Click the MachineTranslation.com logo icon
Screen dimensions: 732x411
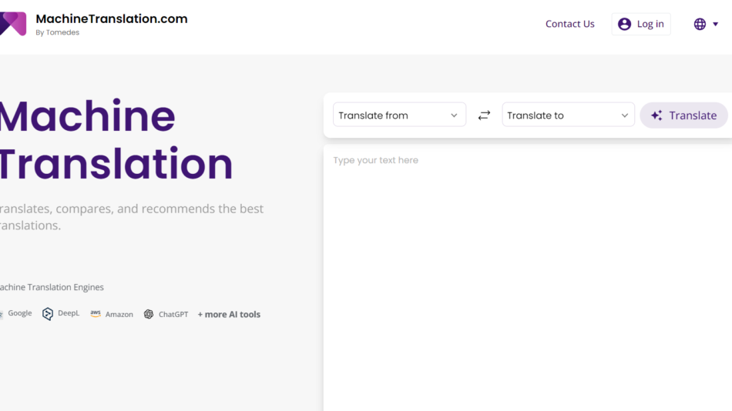coord(12,24)
